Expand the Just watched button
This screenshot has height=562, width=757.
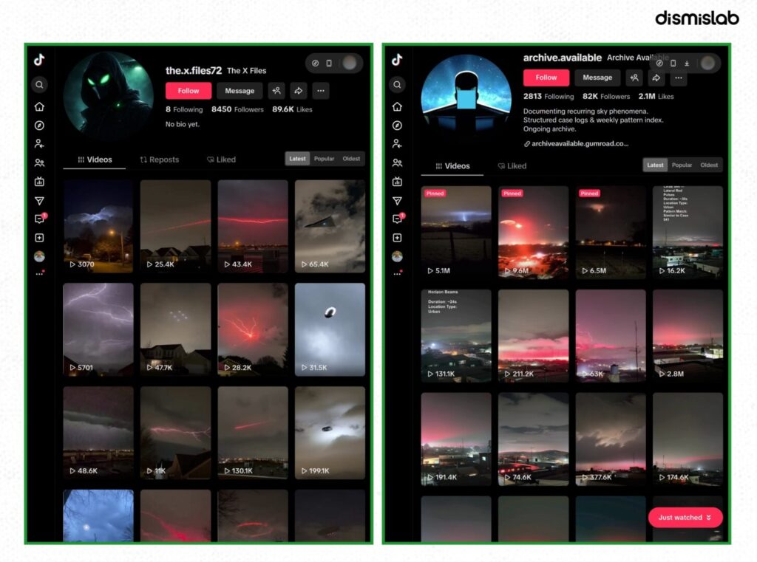(685, 517)
